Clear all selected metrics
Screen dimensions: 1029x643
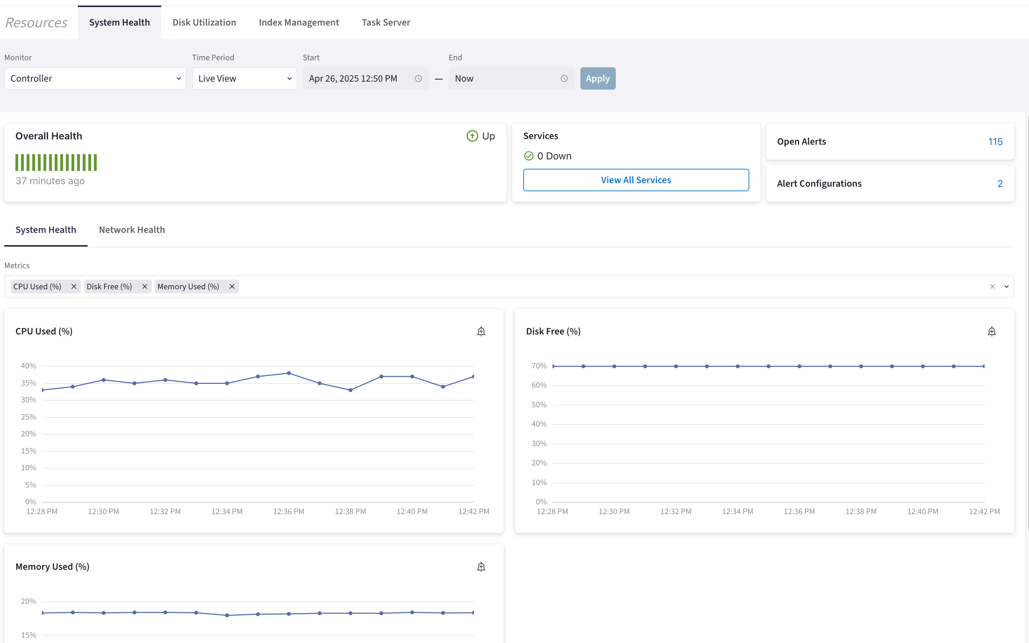(992, 286)
